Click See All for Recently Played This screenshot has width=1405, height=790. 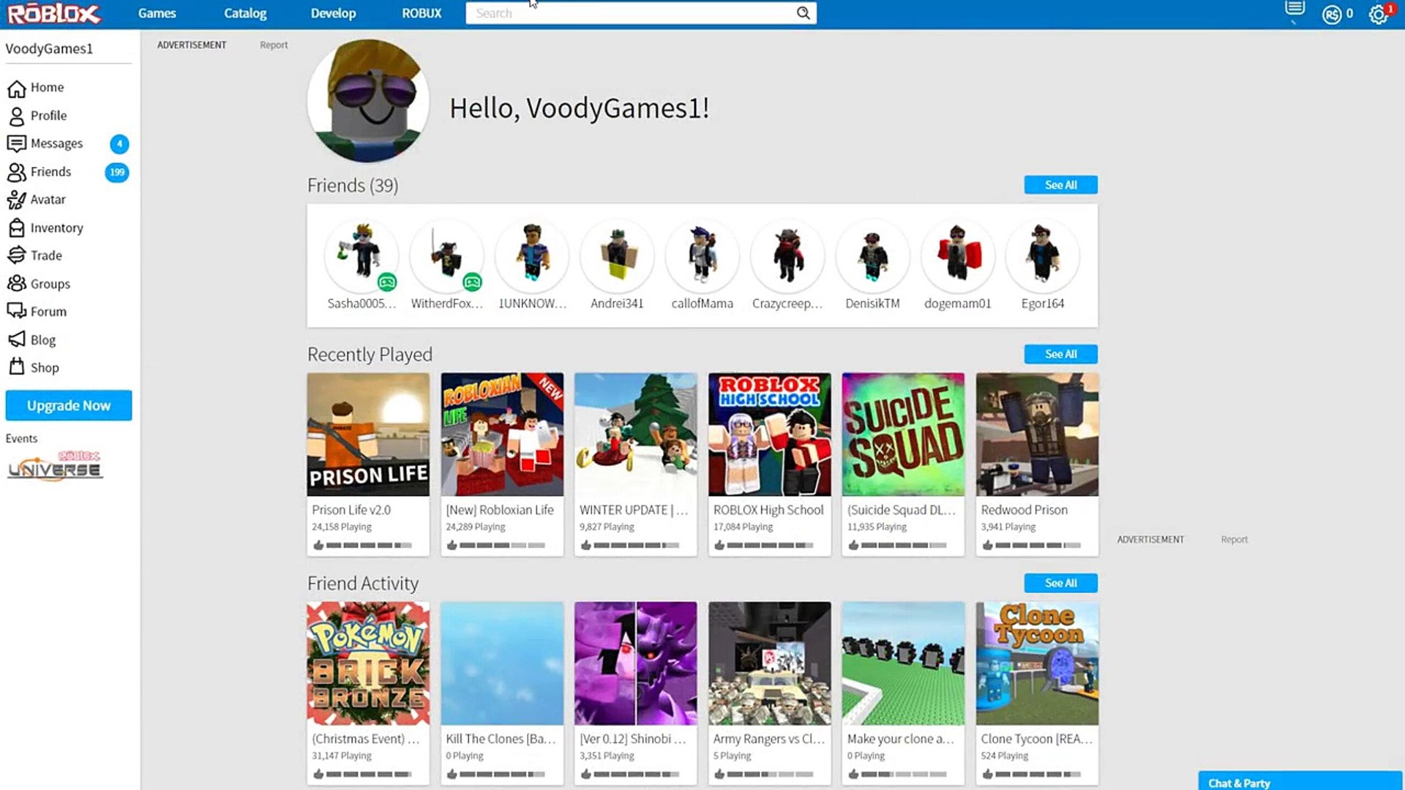pos(1060,354)
